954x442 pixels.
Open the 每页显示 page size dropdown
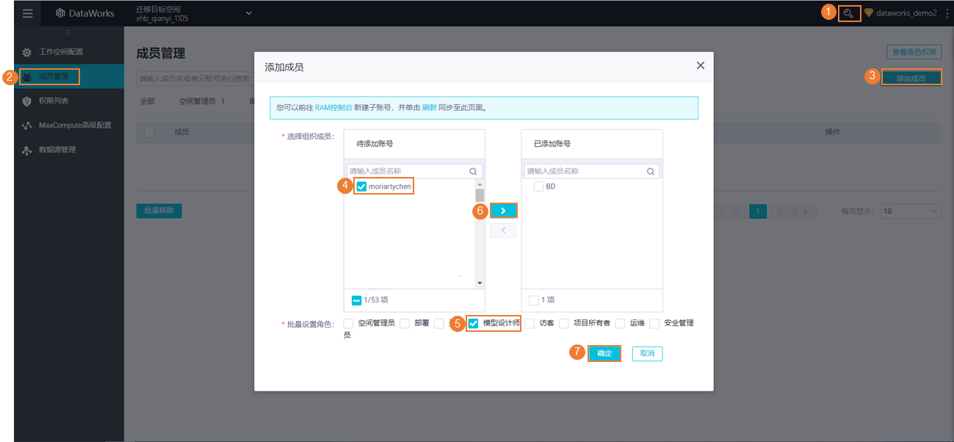click(911, 211)
